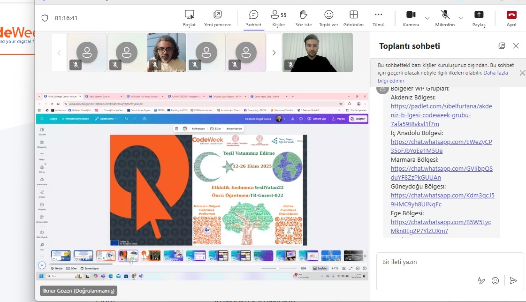
Task: Open the emoji picker in chat
Action: tap(495, 281)
